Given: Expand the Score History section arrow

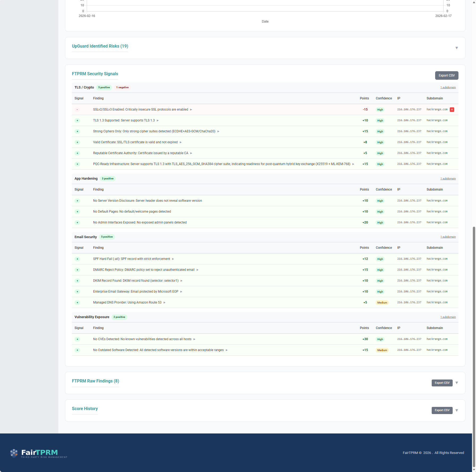Looking at the screenshot, I should pyautogui.click(x=457, y=410).
